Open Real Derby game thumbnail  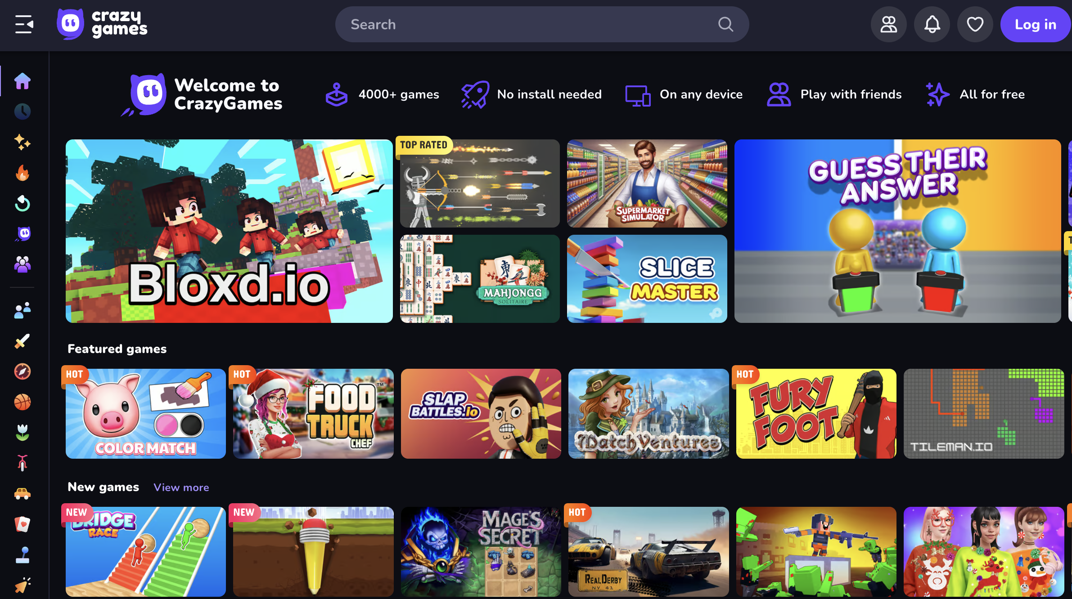(649, 552)
